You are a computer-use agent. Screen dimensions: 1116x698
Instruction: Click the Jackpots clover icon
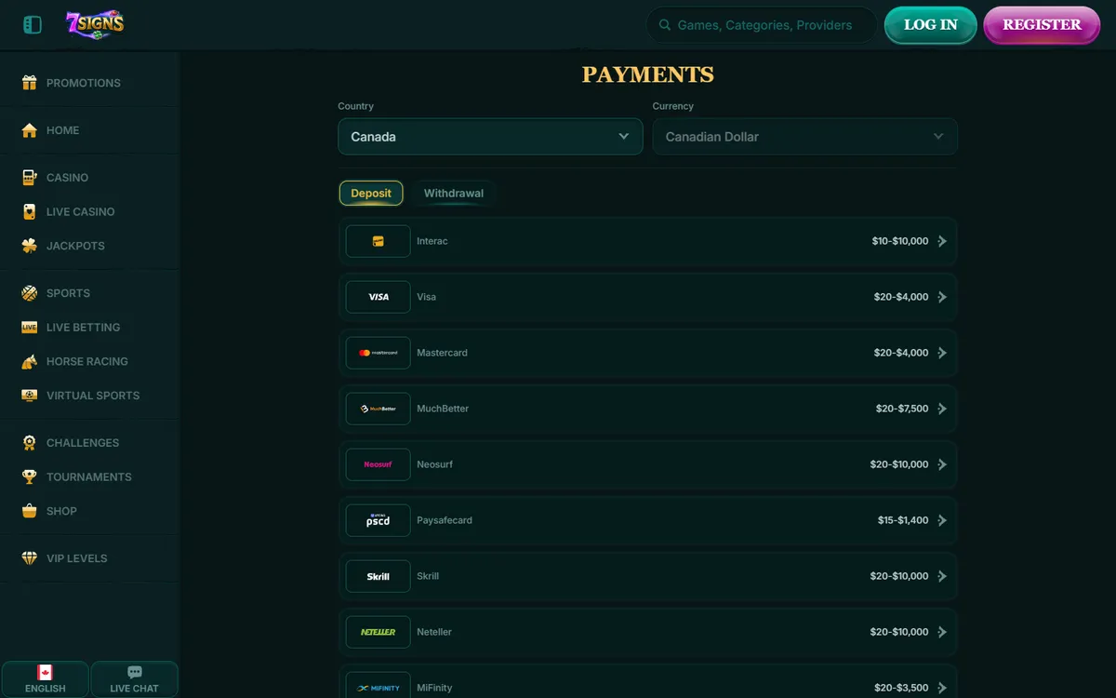tap(30, 246)
